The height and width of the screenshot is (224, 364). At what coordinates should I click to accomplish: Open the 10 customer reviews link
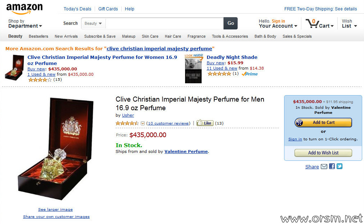(x=168, y=123)
